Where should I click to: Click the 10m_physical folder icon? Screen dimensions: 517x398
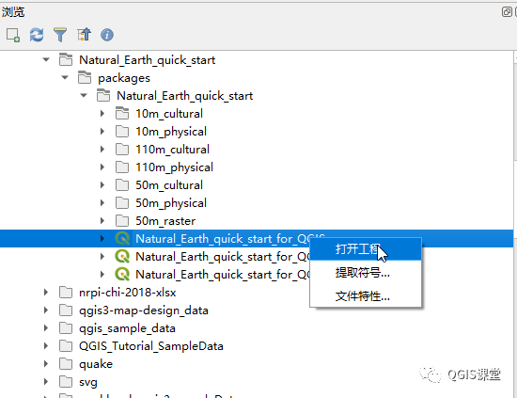(x=122, y=132)
